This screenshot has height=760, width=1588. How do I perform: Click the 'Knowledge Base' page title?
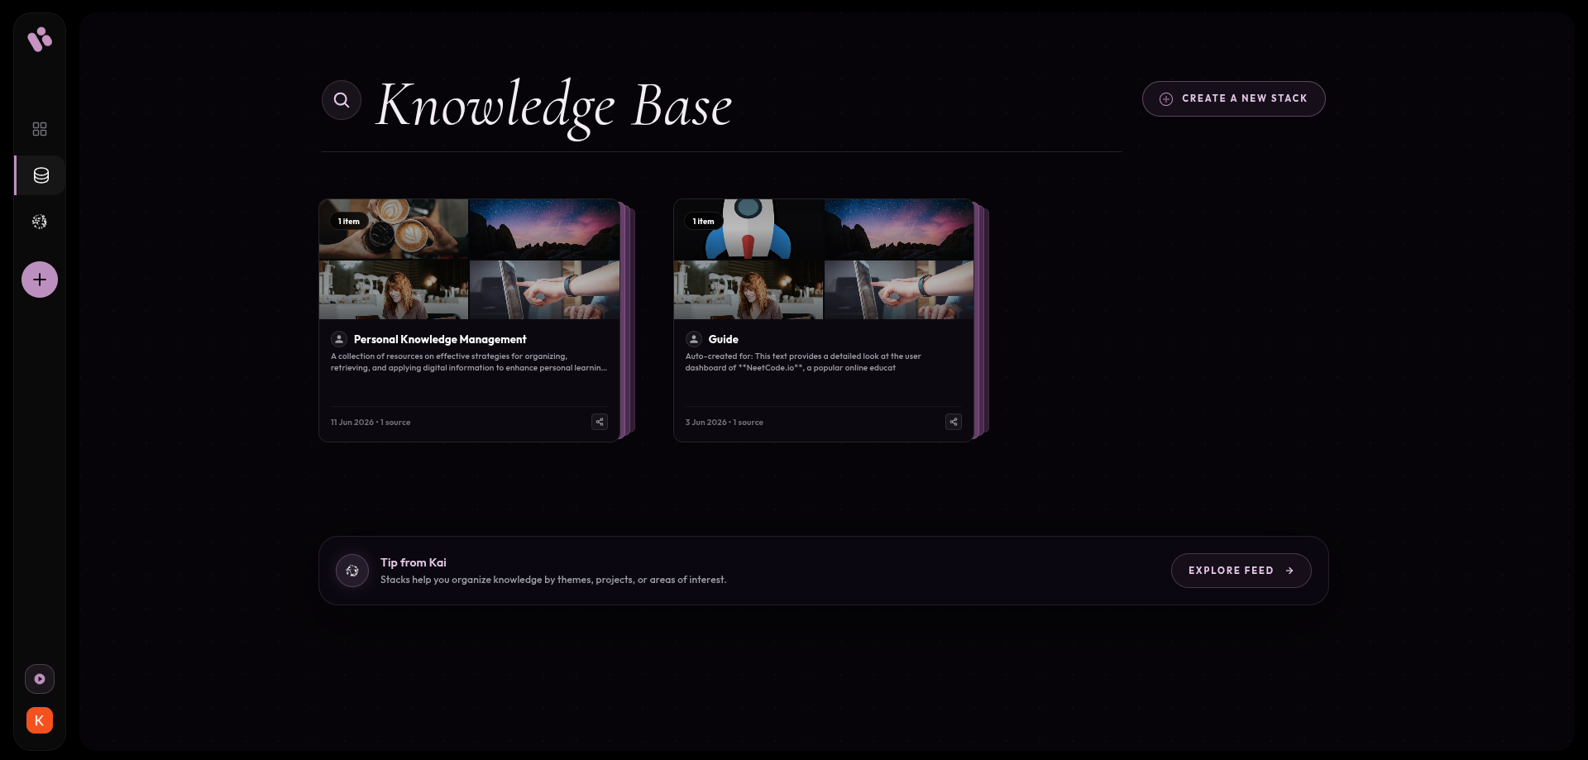point(554,106)
